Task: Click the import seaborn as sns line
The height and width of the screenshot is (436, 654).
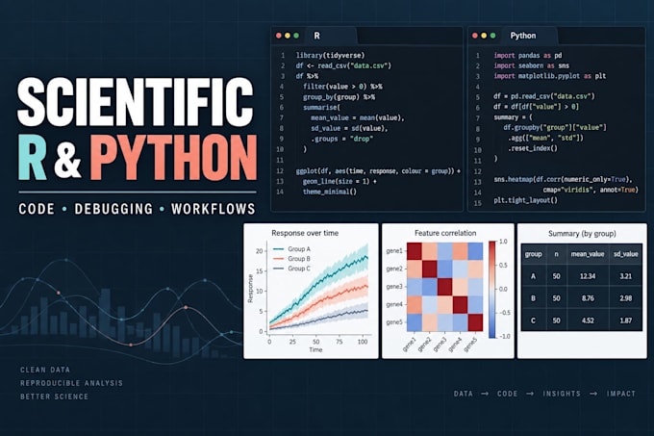Action: click(531, 65)
